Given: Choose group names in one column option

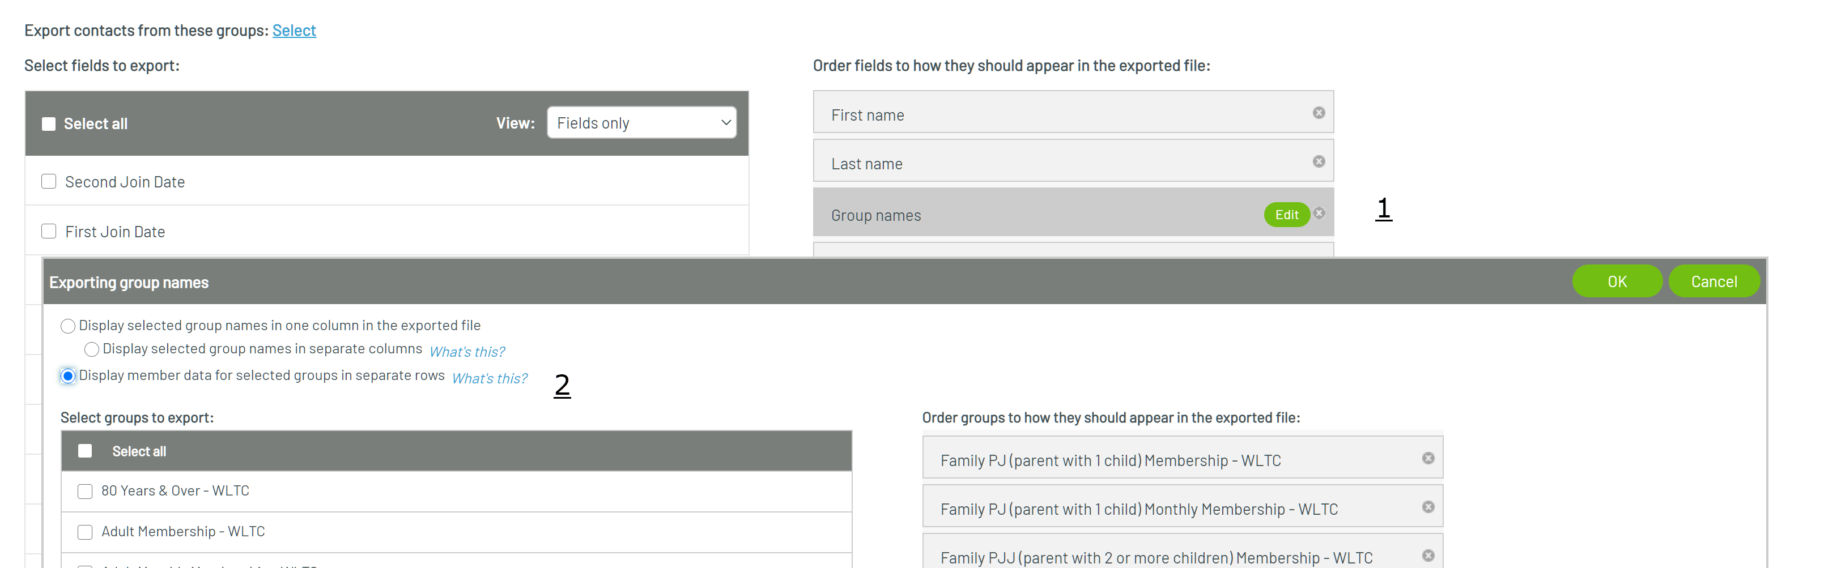Looking at the screenshot, I should coord(68,326).
